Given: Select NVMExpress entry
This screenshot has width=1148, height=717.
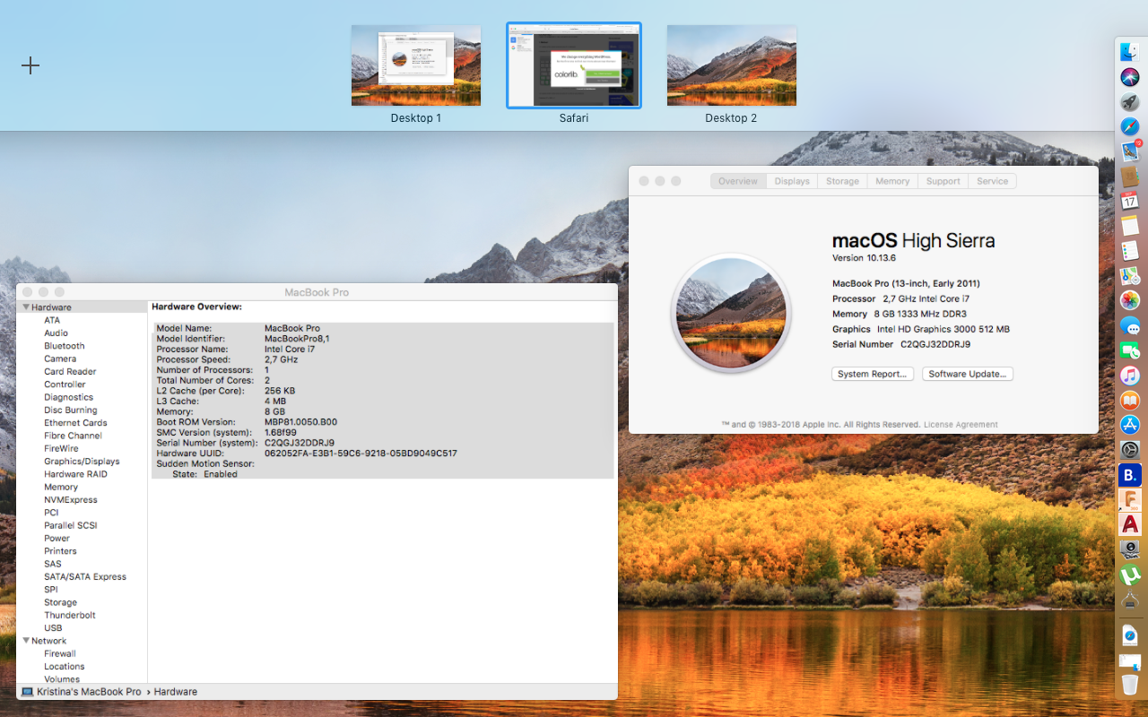Looking at the screenshot, I should click(x=71, y=500).
